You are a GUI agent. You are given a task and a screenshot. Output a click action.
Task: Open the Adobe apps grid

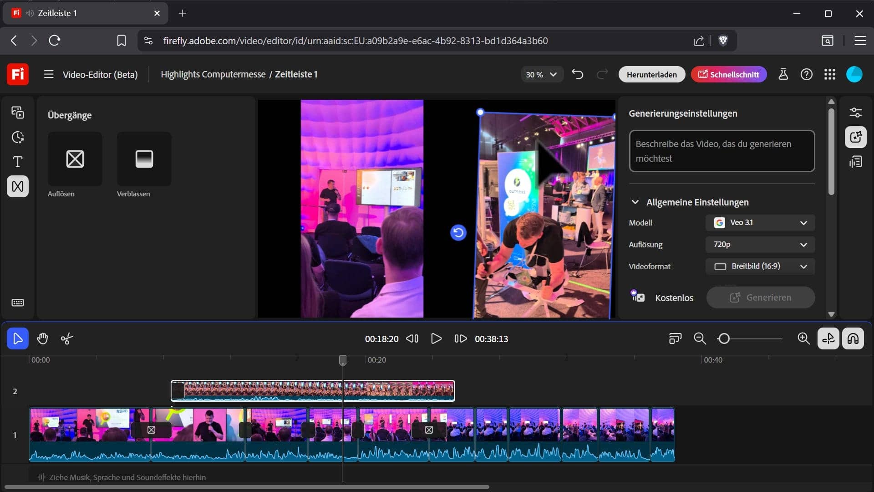pos(829,74)
